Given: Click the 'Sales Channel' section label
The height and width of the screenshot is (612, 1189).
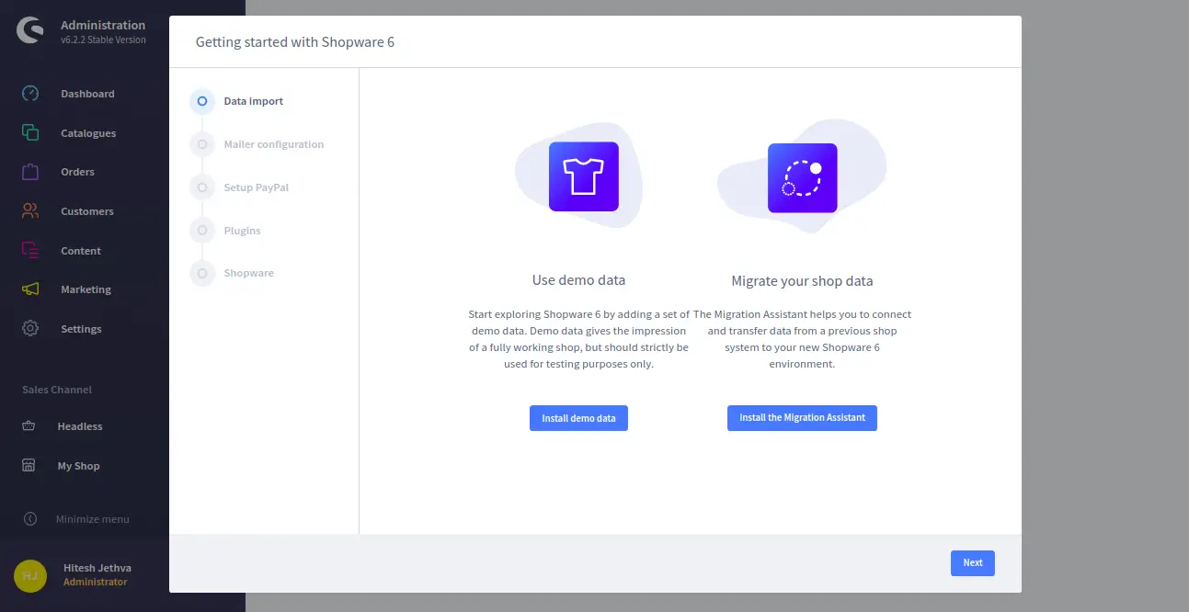Looking at the screenshot, I should [57, 390].
